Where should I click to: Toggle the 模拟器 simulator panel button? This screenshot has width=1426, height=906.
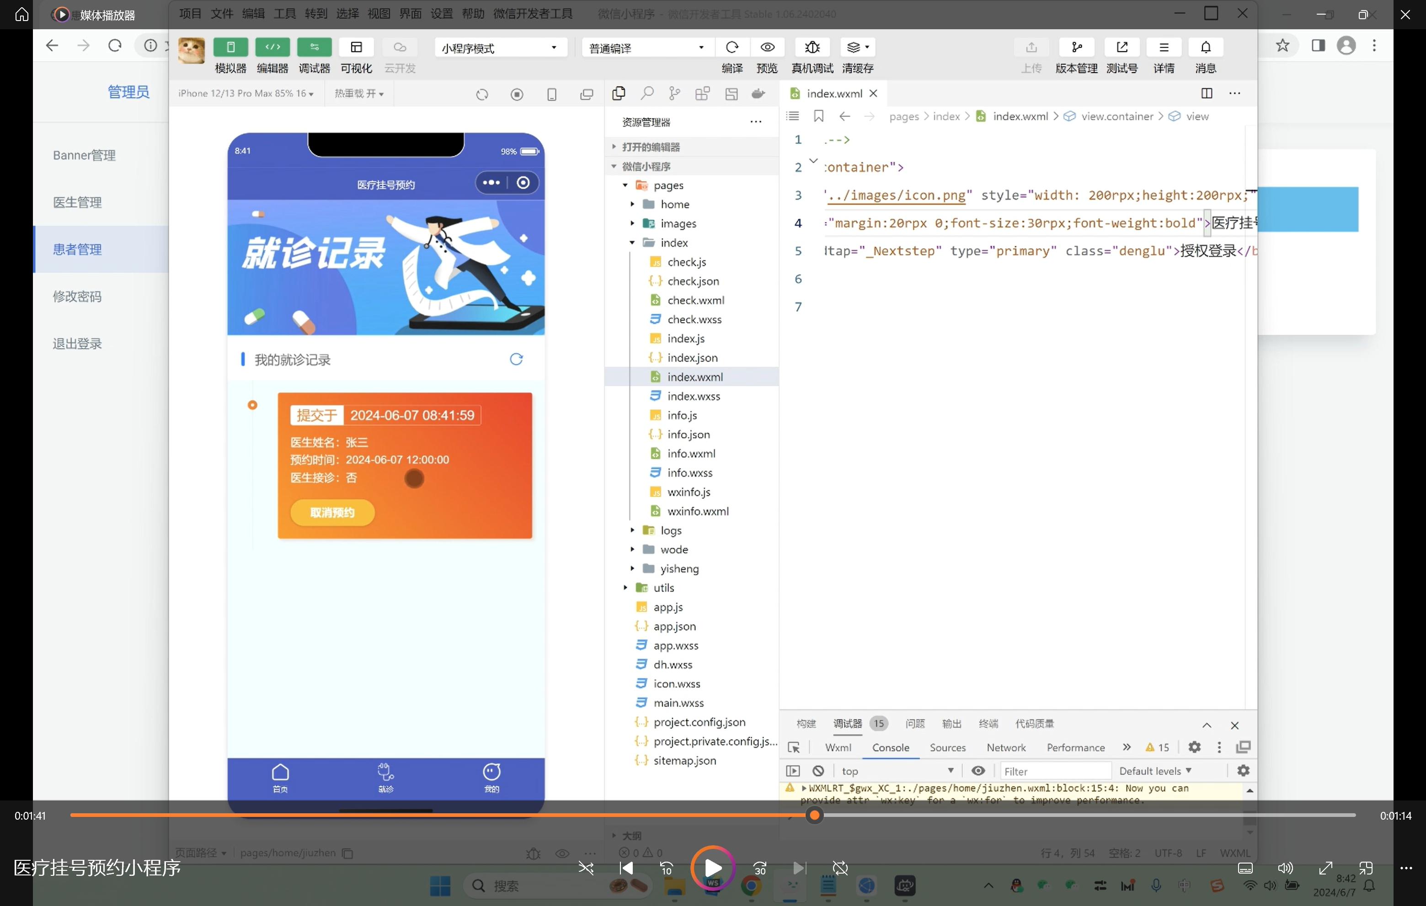[230, 48]
